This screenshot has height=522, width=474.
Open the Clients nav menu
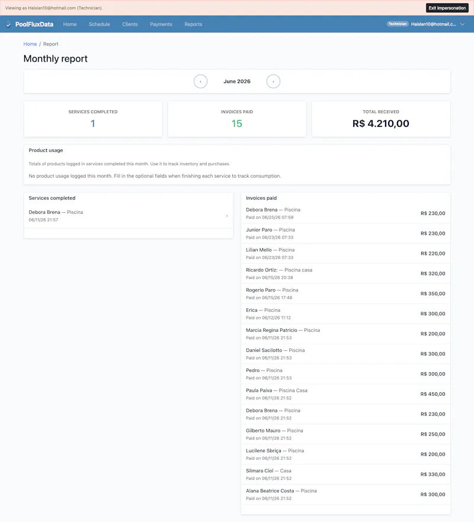point(130,24)
